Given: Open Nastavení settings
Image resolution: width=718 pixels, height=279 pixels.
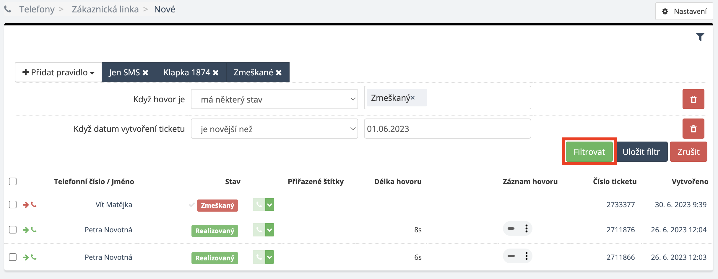Looking at the screenshot, I should point(684,12).
